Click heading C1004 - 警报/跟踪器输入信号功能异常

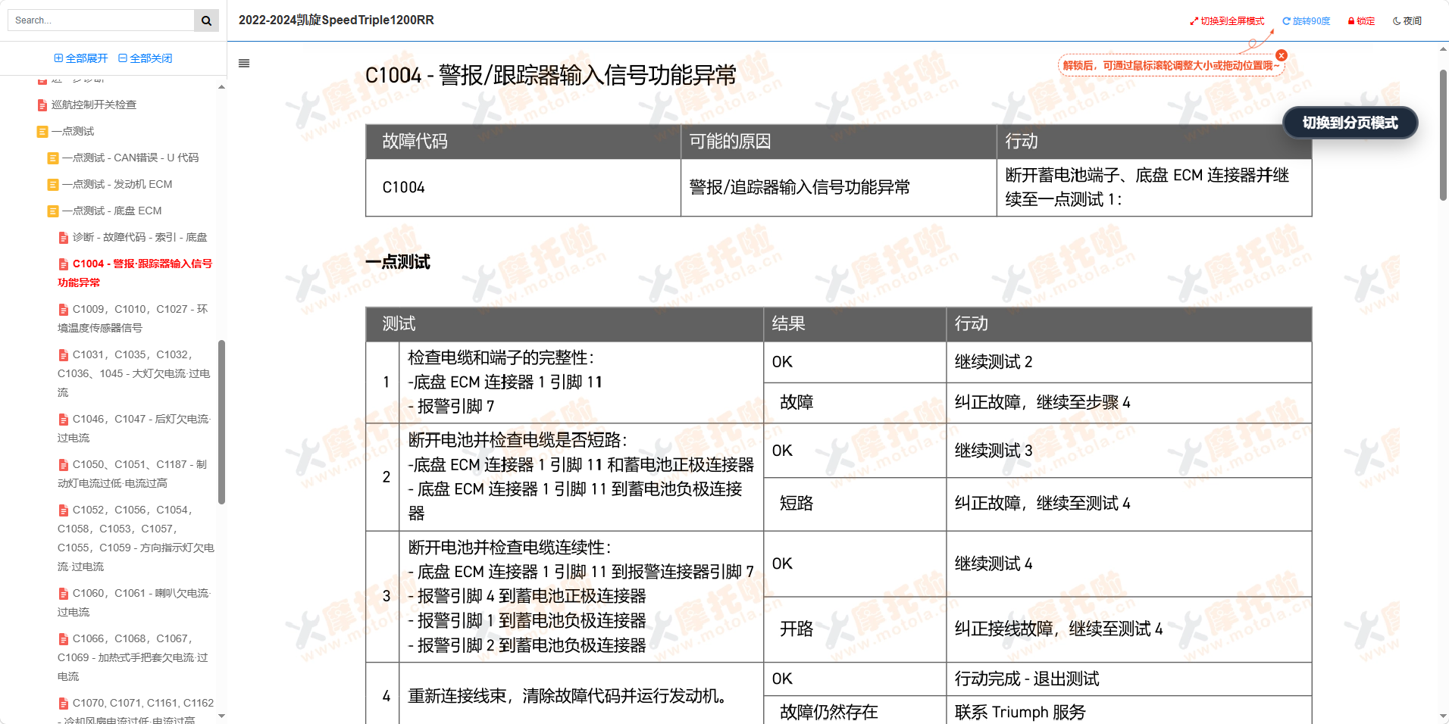pyautogui.click(x=550, y=75)
